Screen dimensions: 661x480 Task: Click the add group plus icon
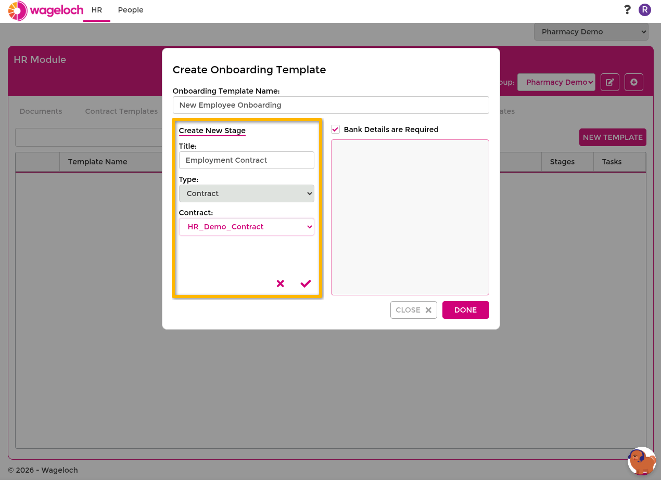[634, 82]
